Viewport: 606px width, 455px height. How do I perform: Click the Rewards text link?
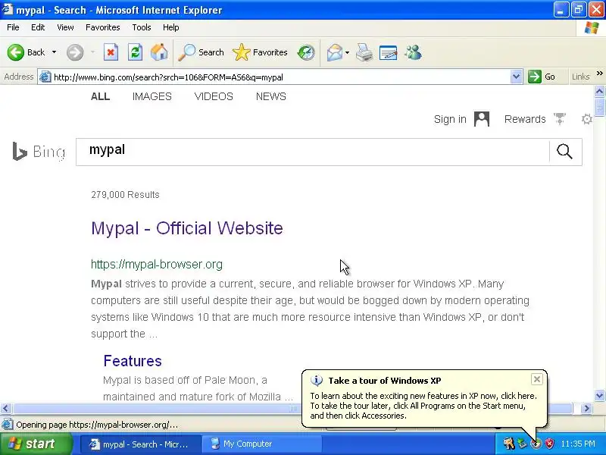[x=525, y=119]
